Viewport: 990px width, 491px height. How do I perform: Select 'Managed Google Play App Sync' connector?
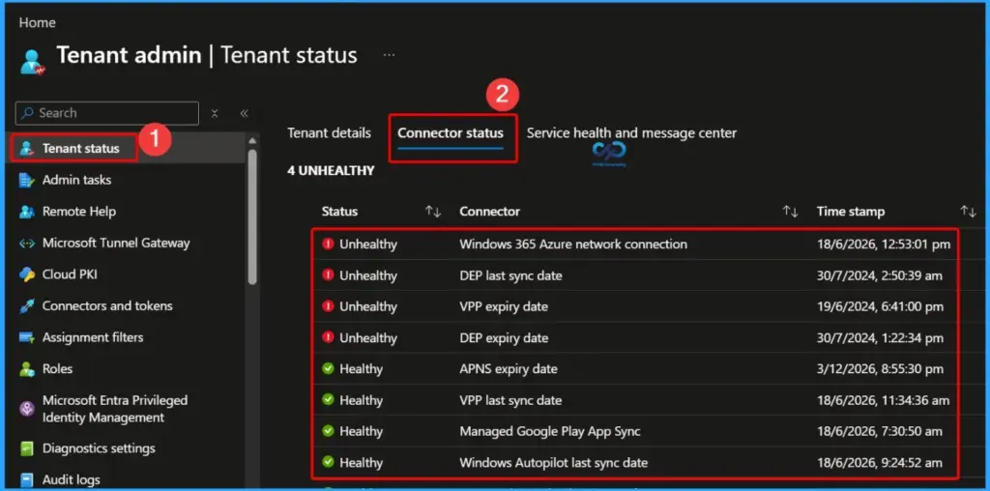tap(550, 431)
